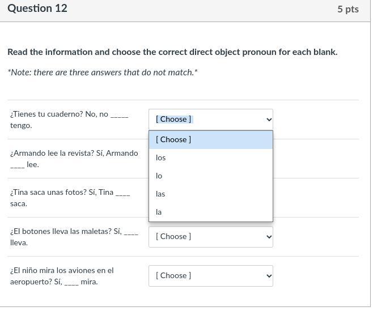Viewport: 373px width, 311px height.
Task: Click the "5 pts" points label
Action: pos(347,9)
